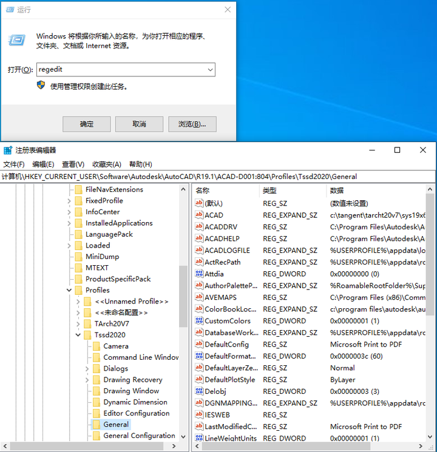This screenshot has width=437, height=452.
Task: Click the tree pane vertical scrollbar thumb
Action: coord(183,296)
